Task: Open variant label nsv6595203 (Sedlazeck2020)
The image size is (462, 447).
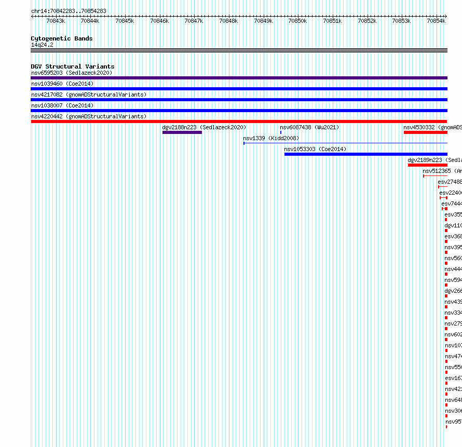Action: tap(72, 73)
